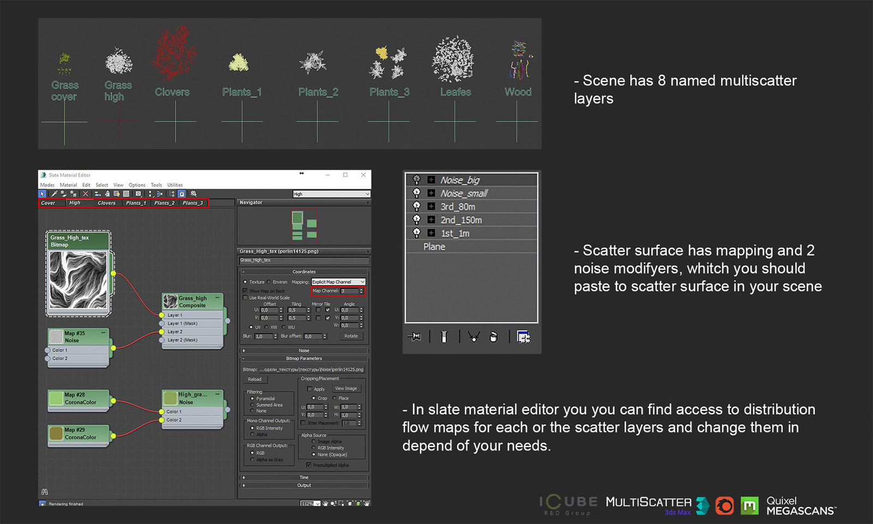Switch to the Clovers view tab
Screen dimensions: 873x524
point(106,203)
